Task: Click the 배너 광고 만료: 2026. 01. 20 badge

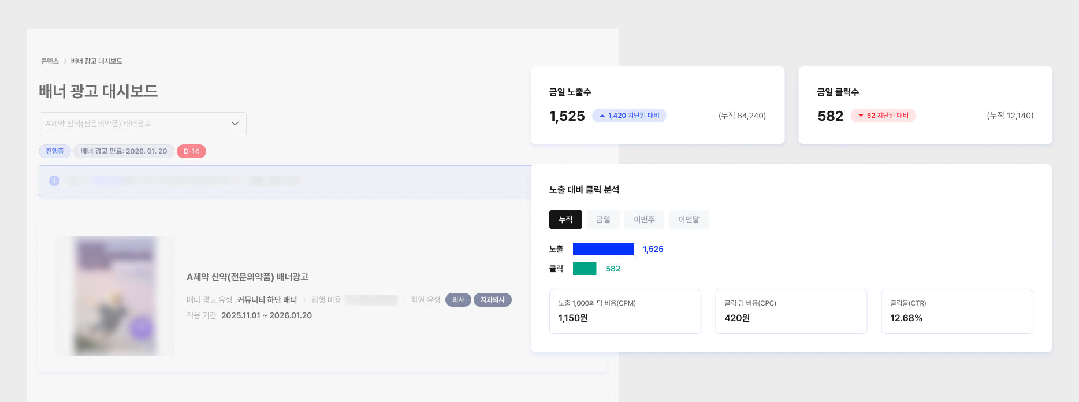Action: point(124,151)
